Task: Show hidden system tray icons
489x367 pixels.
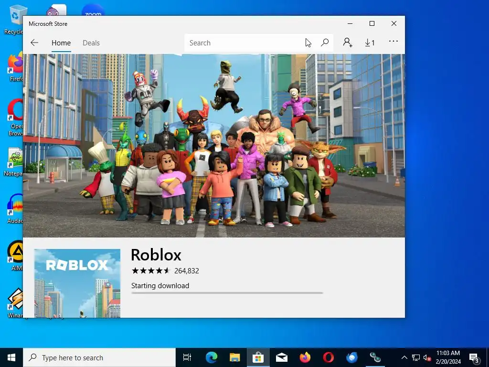Action: (404, 357)
